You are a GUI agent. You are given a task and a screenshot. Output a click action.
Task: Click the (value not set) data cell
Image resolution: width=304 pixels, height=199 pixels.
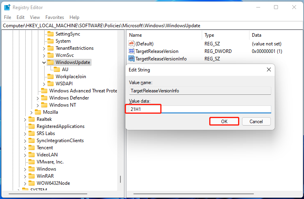pyautogui.click(x=266, y=44)
